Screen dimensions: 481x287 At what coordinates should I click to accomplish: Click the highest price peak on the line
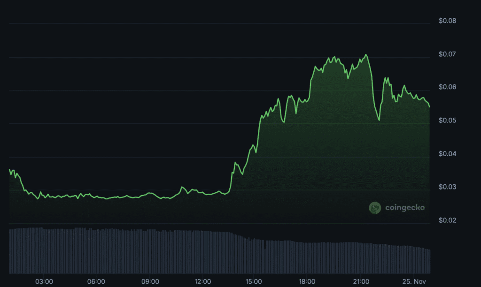(x=366, y=55)
